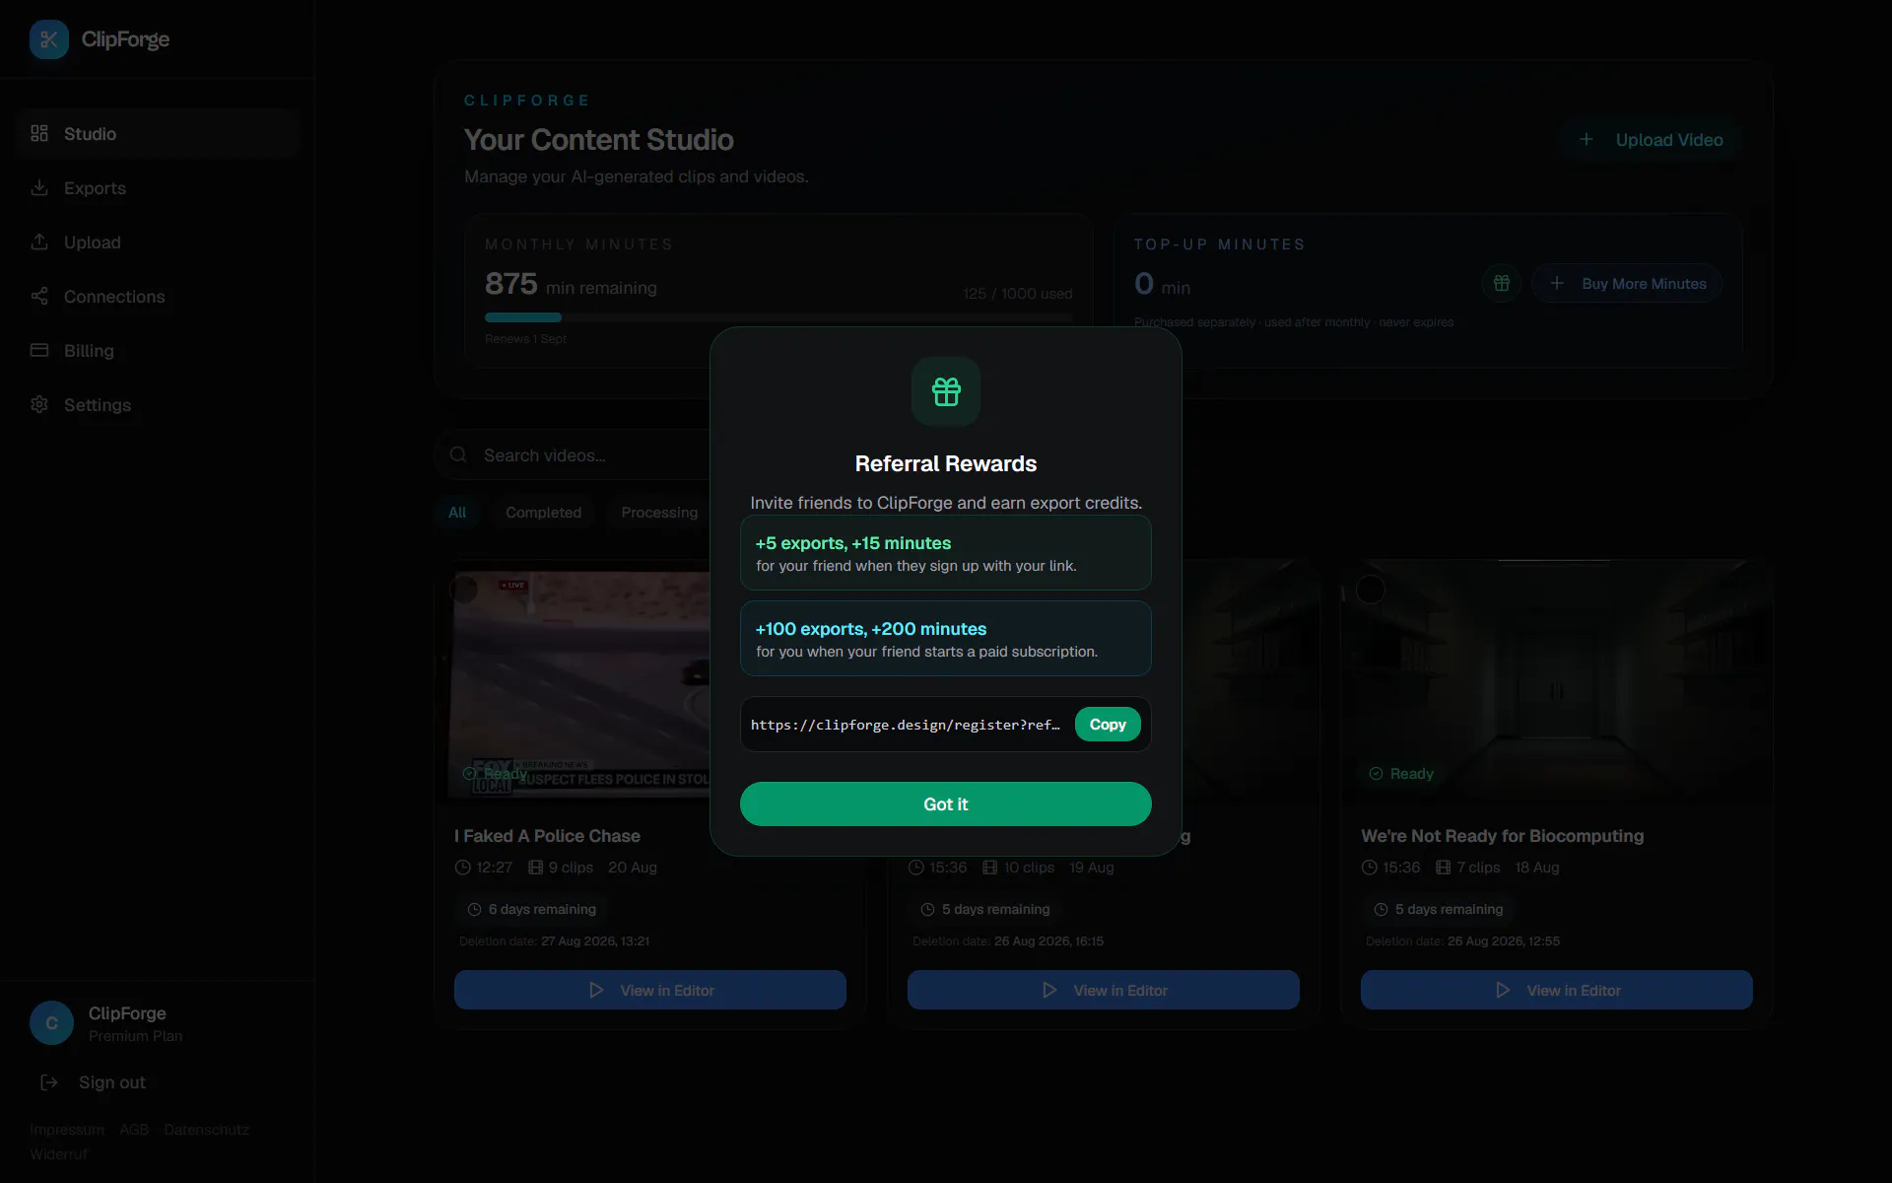Copy the referral link
Viewport: 1892px width, 1183px height.
[1108, 725]
